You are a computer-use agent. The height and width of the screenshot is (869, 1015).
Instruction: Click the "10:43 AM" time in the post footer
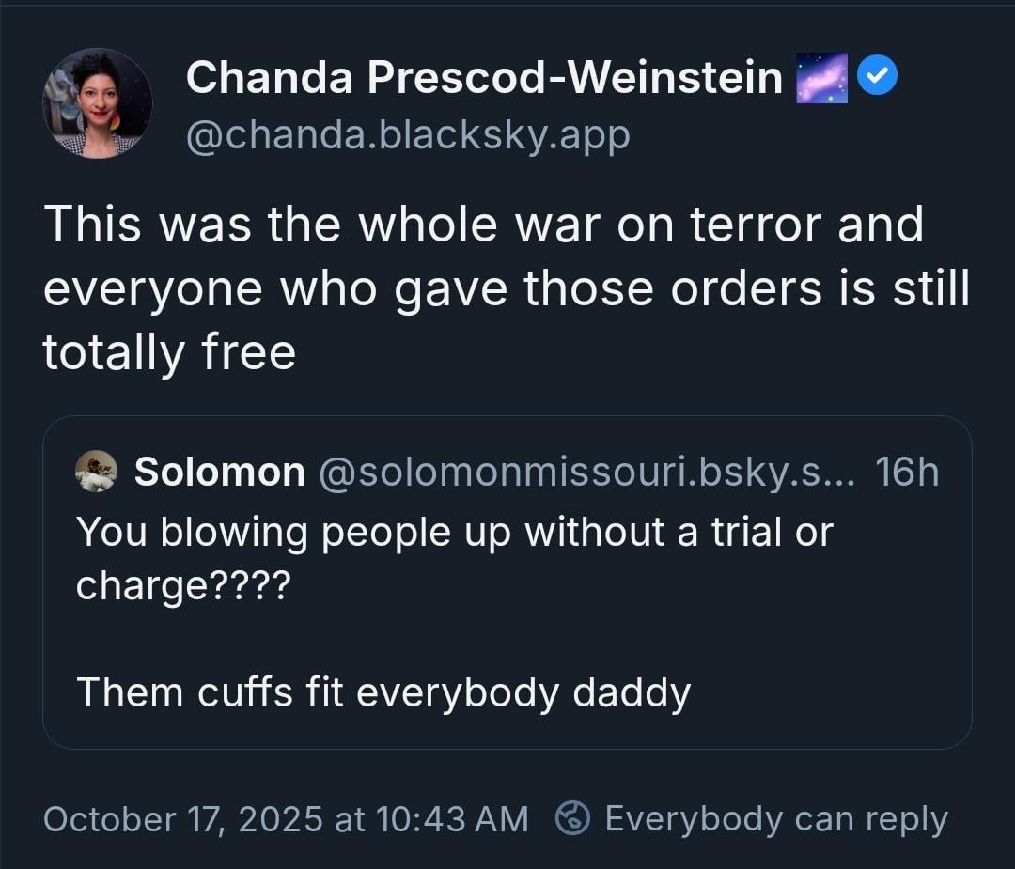[451, 818]
